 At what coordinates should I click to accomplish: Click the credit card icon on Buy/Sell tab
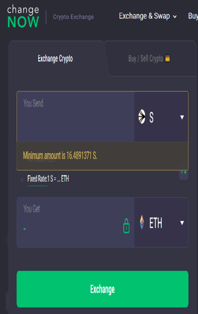pyautogui.click(x=167, y=59)
